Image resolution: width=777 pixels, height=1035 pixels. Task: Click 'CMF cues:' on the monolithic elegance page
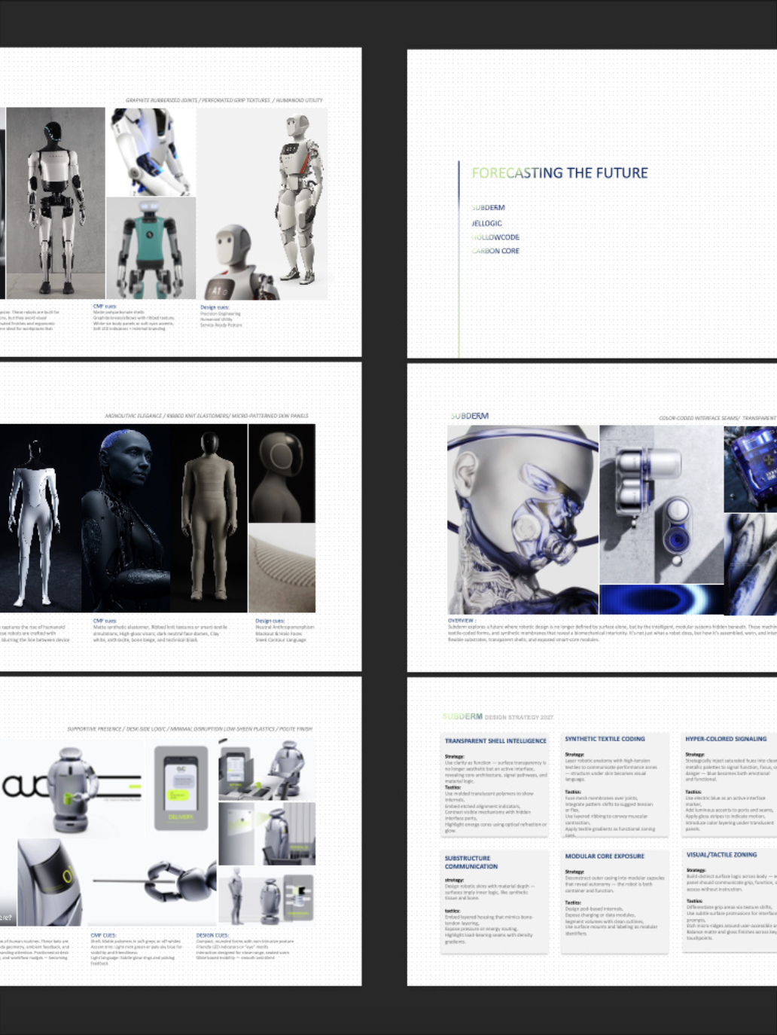(x=105, y=621)
